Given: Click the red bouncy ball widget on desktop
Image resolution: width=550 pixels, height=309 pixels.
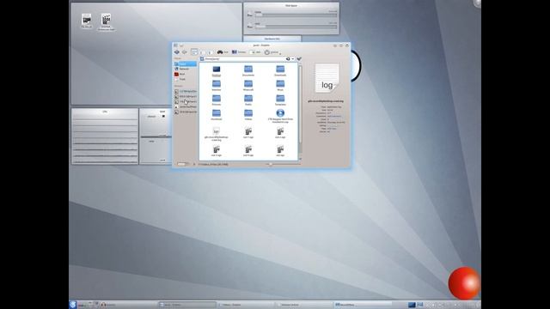Looking at the screenshot, I should click(x=464, y=283).
